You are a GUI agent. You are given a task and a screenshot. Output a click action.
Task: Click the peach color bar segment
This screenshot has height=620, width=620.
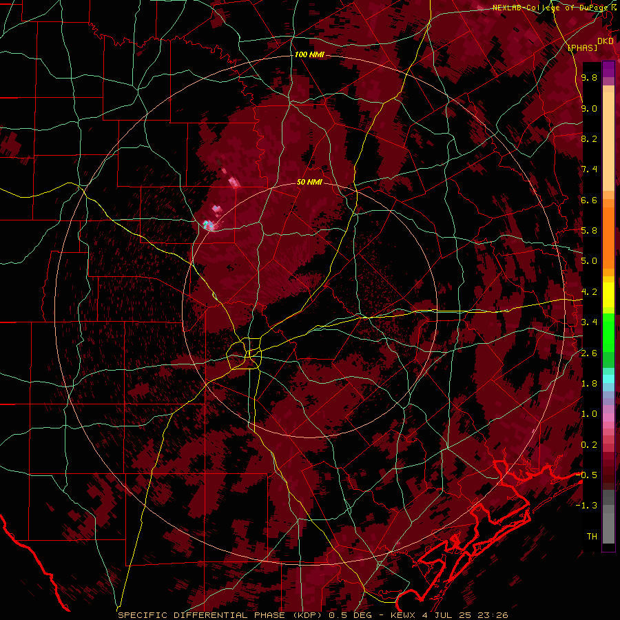608,143
